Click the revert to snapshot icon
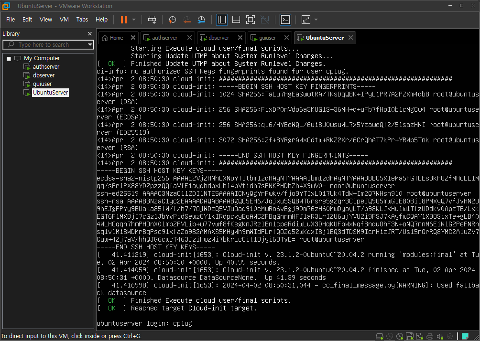 pyautogui.click(x=187, y=20)
